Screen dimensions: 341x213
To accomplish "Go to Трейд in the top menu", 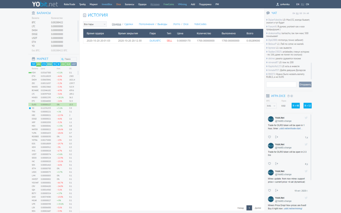I will [83, 4].
